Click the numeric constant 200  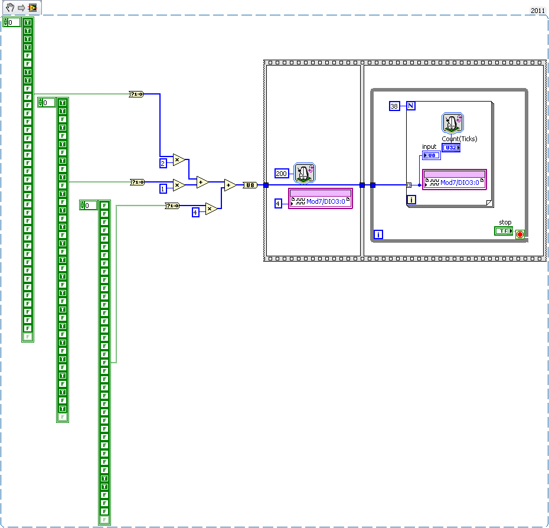[281, 173]
